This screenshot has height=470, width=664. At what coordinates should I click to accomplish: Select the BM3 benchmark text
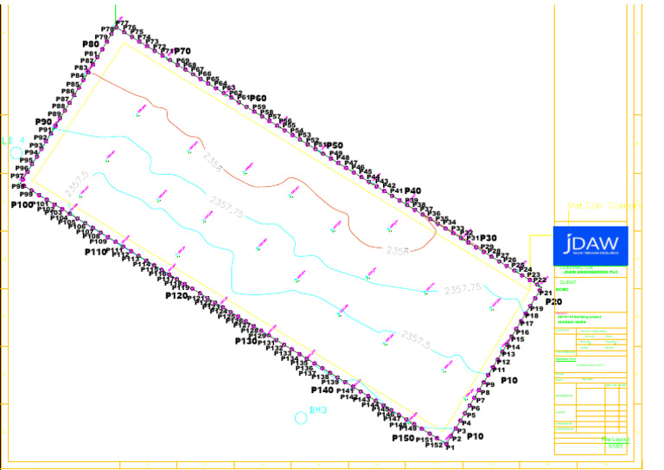(x=318, y=410)
